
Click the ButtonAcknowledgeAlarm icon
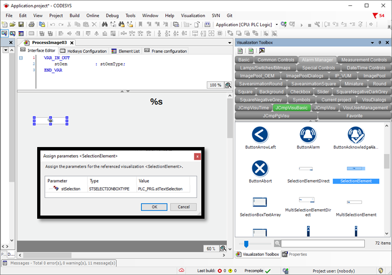(356, 135)
